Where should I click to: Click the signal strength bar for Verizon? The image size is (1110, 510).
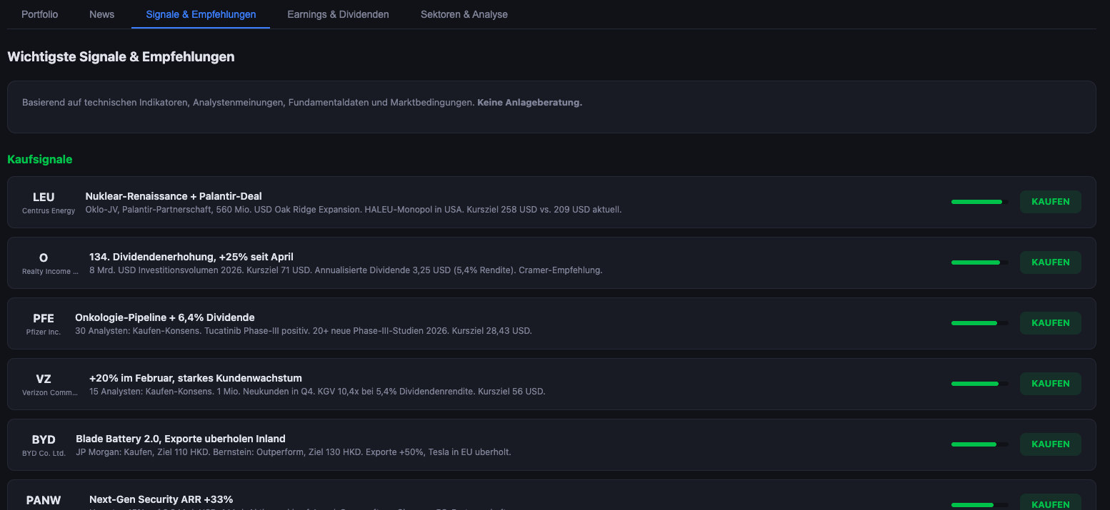click(x=976, y=383)
